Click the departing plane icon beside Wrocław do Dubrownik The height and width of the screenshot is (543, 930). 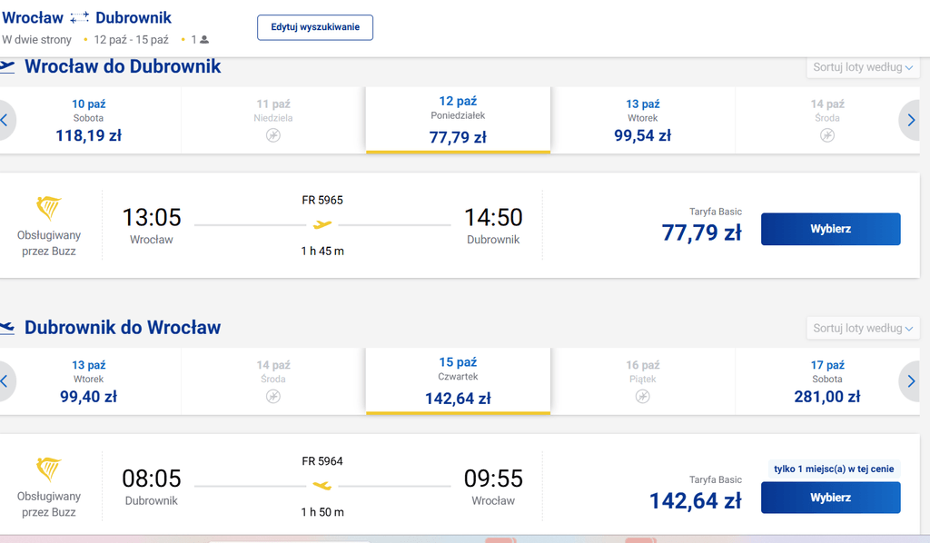pos(6,66)
